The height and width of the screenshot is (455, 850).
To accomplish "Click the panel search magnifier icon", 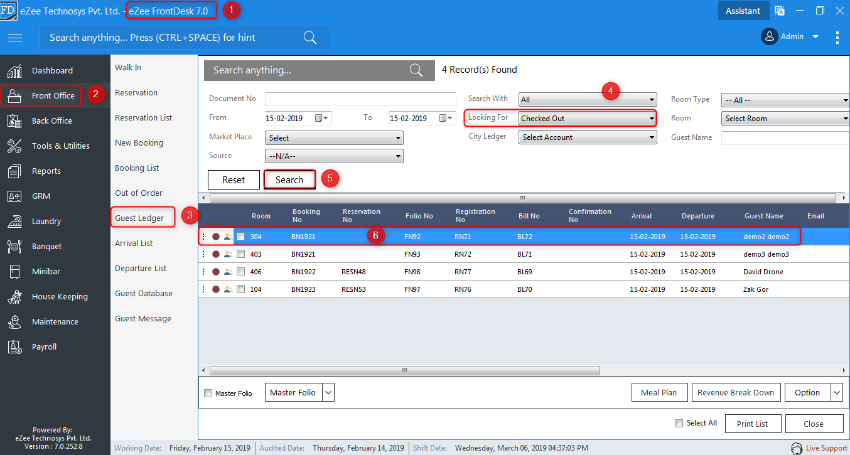I will [x=416, y=70].
